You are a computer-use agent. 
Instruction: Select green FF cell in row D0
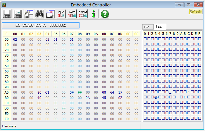64,108
